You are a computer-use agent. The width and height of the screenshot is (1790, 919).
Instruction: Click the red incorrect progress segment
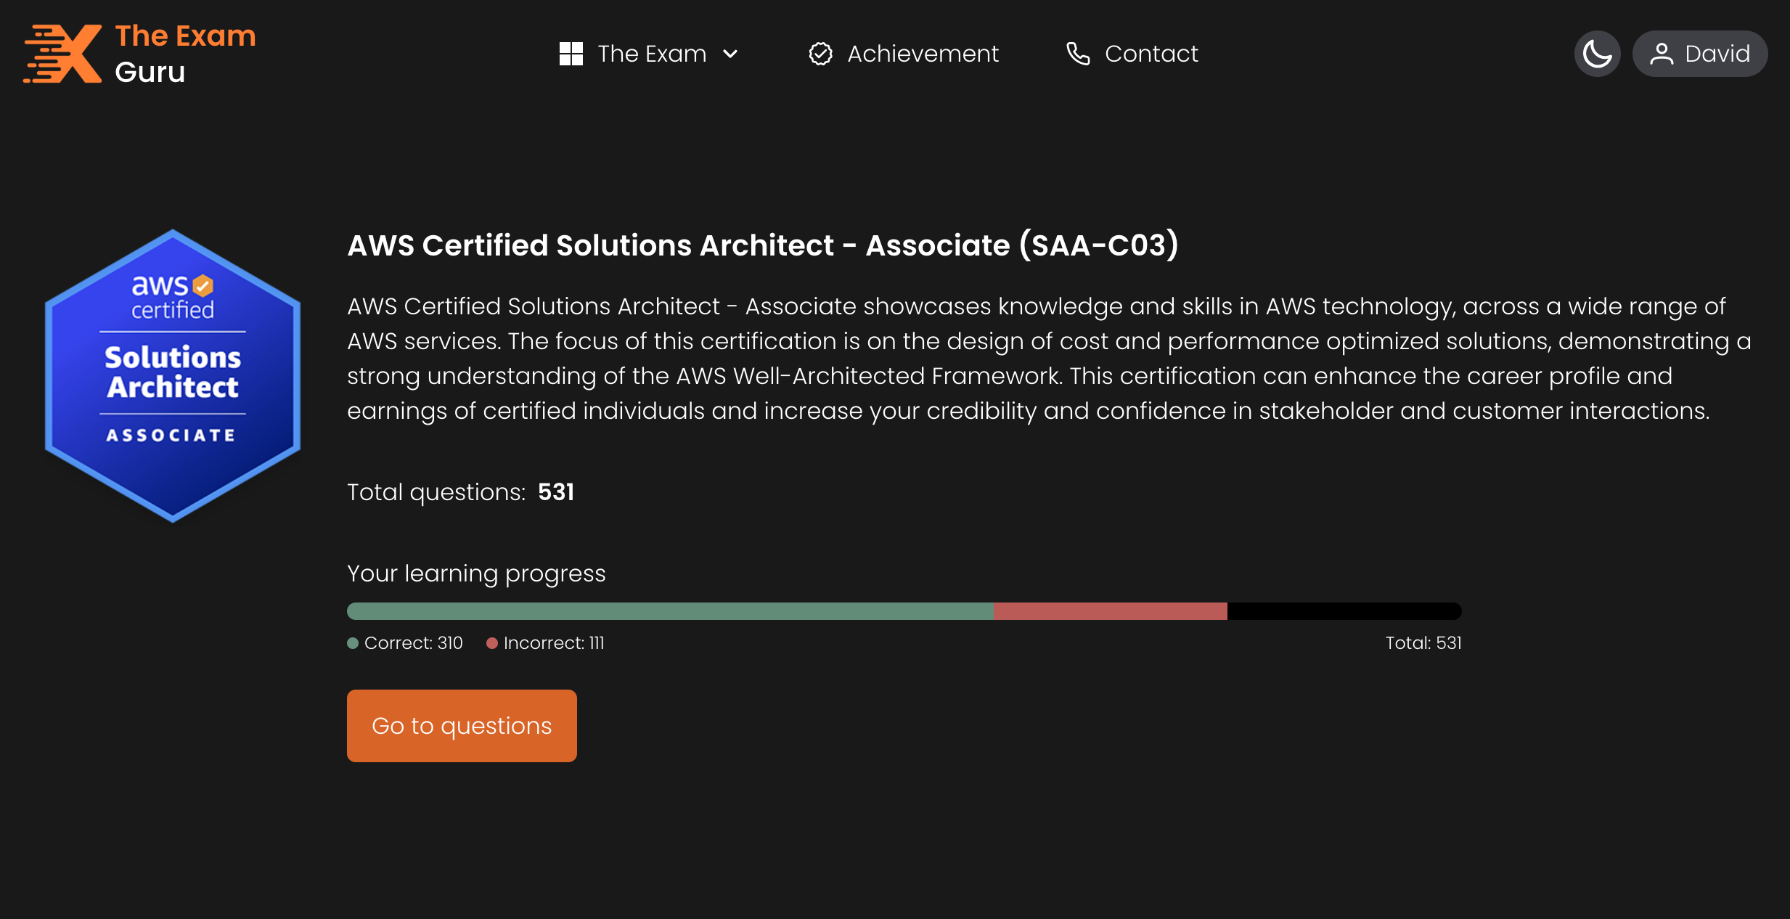(x=1110, y=611)
